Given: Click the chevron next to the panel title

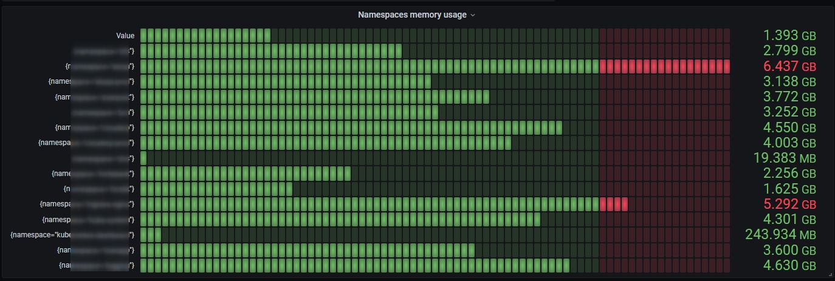Looking at the screenshot, I should point(473,16).
